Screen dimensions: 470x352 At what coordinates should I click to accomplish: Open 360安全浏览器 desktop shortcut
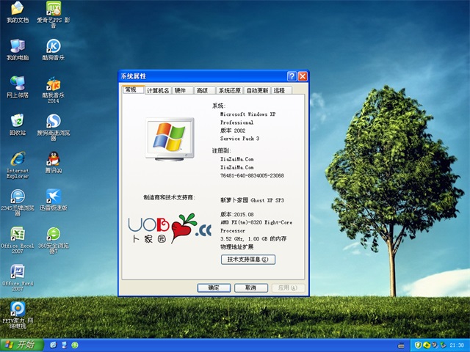pos(53,235)
